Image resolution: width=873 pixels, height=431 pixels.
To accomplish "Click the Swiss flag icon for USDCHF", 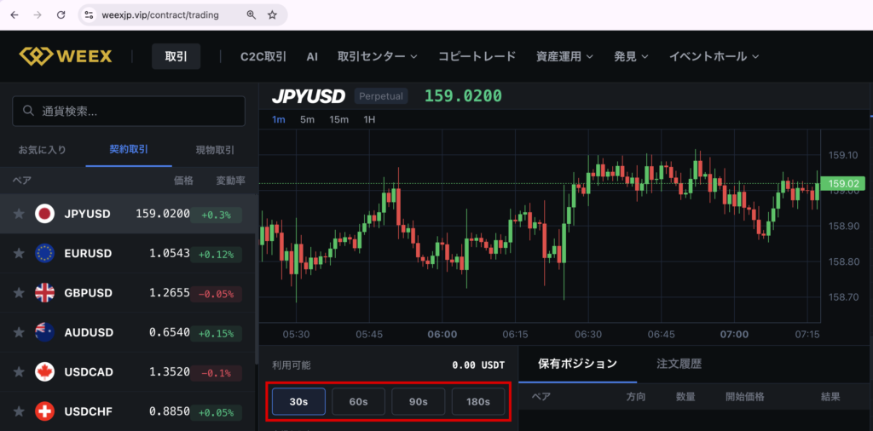I will (x=44, y=411).
